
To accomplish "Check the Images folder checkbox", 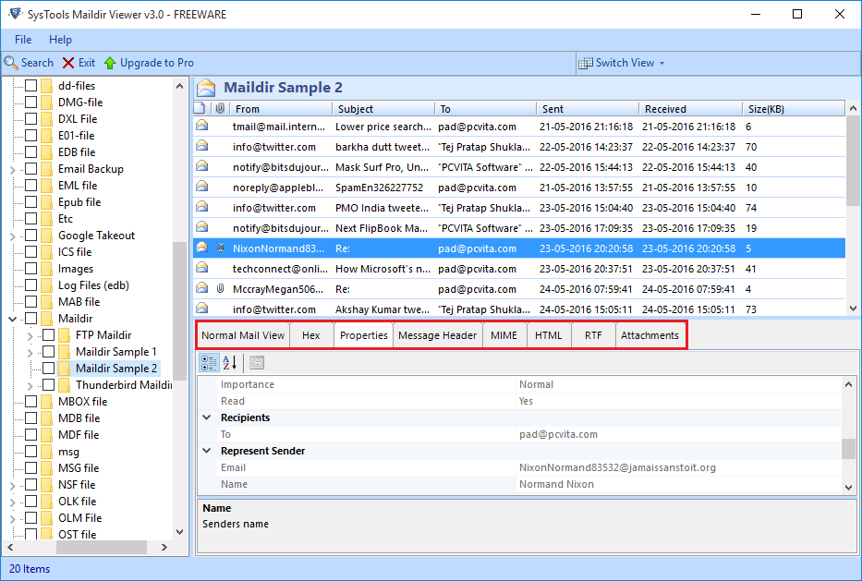I will [x=31, y=268].
